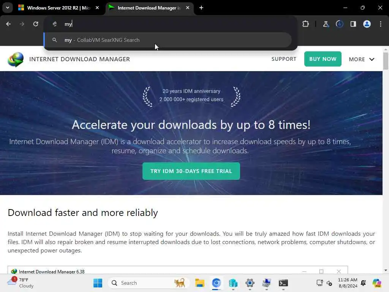Open File Explorer from the taskbar
Viewport: 389px width, 292px height.
tap(200, 283)
